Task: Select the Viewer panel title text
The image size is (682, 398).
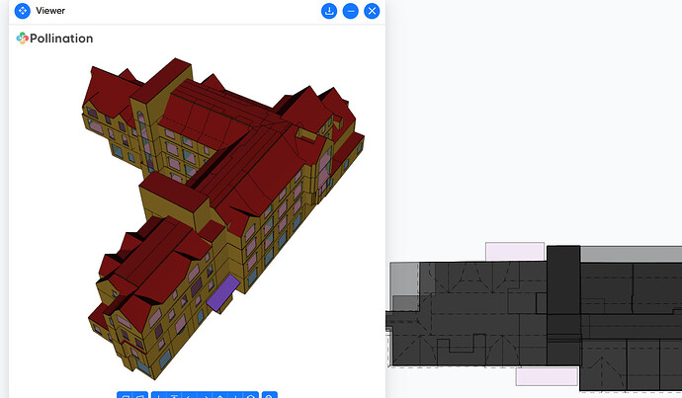Action: pyautogui.click(x=50, y=11)
